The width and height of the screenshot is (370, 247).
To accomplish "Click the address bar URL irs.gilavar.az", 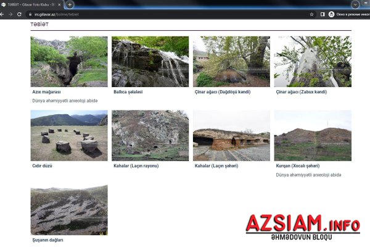I will 56,14.
